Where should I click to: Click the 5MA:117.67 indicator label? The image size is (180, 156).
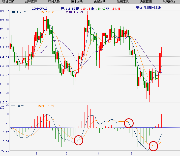click(x=18, y=12)
